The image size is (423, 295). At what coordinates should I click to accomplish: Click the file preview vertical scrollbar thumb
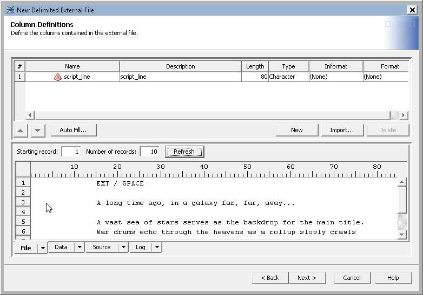click(402, 200)
